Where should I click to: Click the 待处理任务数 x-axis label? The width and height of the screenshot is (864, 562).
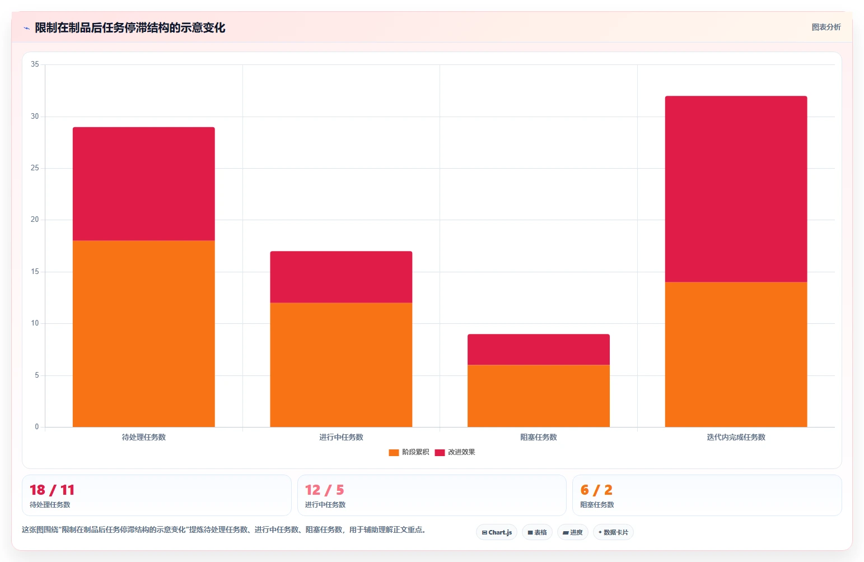(144, 437)
